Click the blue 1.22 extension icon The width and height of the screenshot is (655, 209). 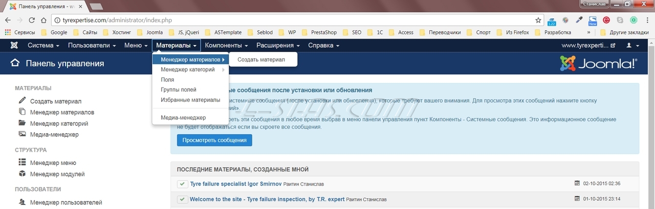pyautogui.click(x=552, y=20)
